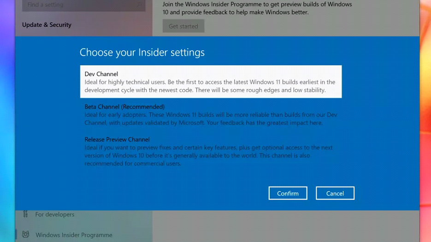Screen dimensions: 431x242
Task: Click the search magnifier icon
Action: (x=140, y=5)
